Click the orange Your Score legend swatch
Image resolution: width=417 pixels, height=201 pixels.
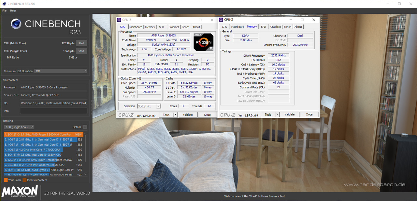pyautogui.click(x=6, y=180)
